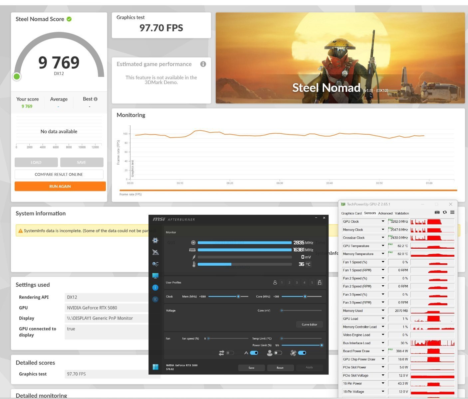The height and width of the screenshot is (399, 468).
Task: Click the thermometer icon in Monitor panel
Action: point(194,264)
